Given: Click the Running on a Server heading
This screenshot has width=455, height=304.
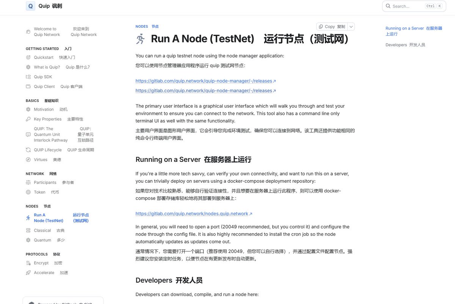Looking at the screenshot, I should [x=193, y=160].
